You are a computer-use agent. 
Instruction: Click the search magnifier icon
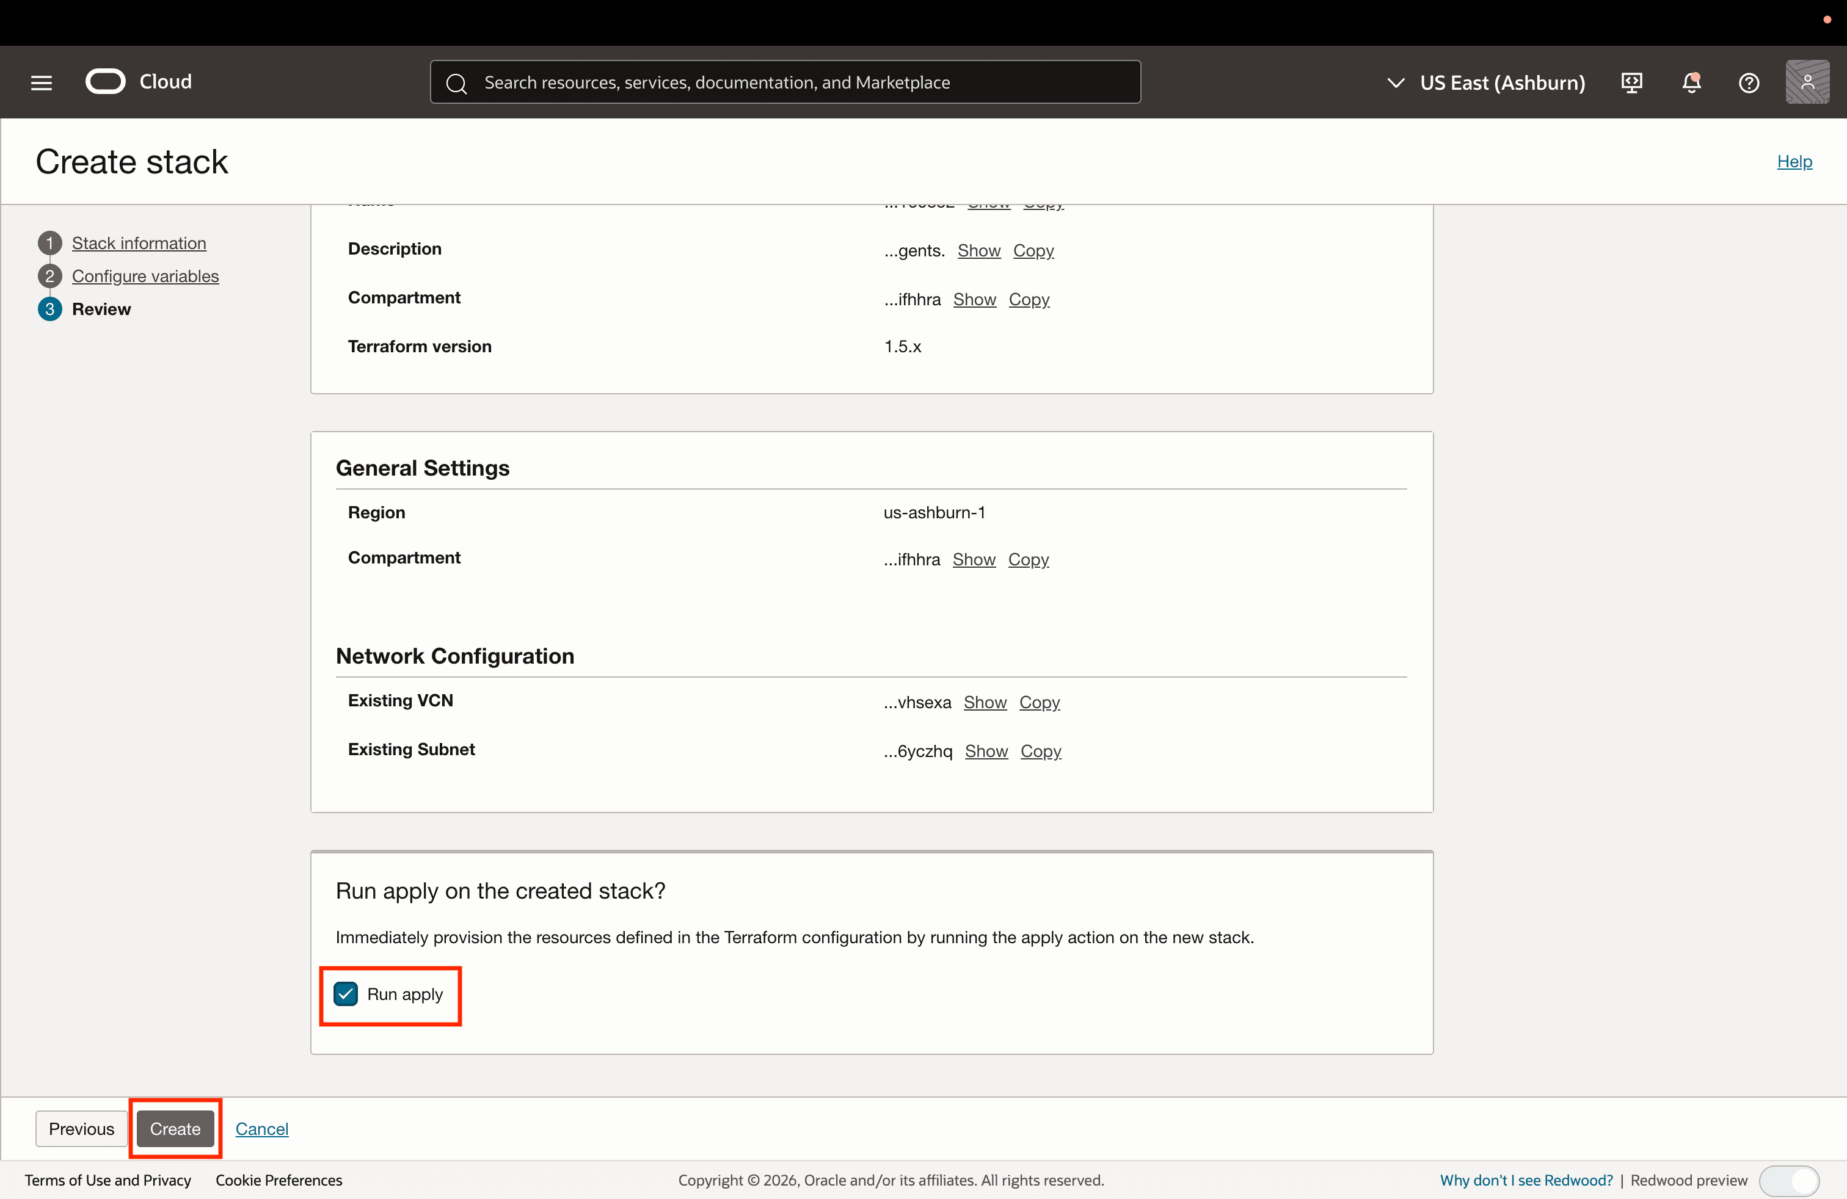pyautogui.click(x=457, y=82)
